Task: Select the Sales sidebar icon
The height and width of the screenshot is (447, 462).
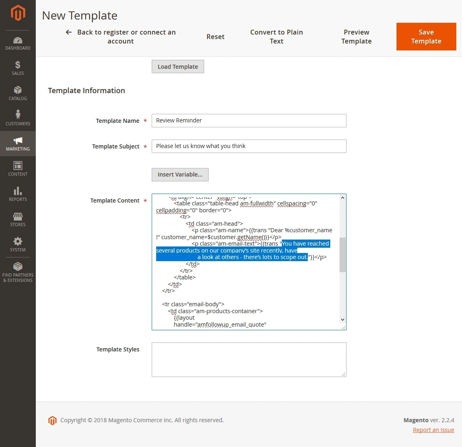Action: point(17,68)
